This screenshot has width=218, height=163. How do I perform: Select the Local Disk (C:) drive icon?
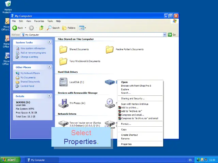click(x=63, y=82)
